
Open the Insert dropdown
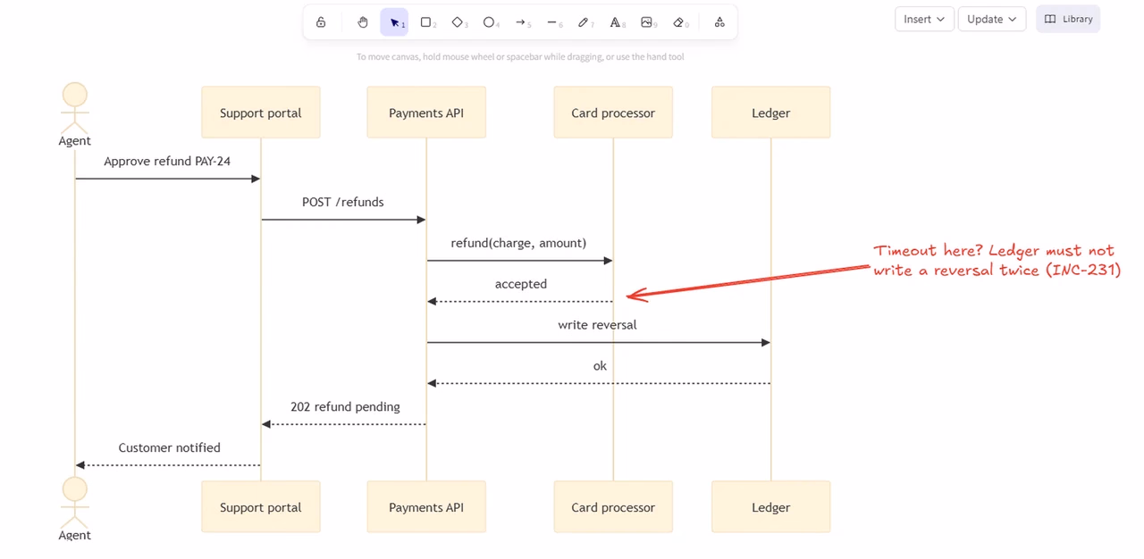tap(924, 19)
